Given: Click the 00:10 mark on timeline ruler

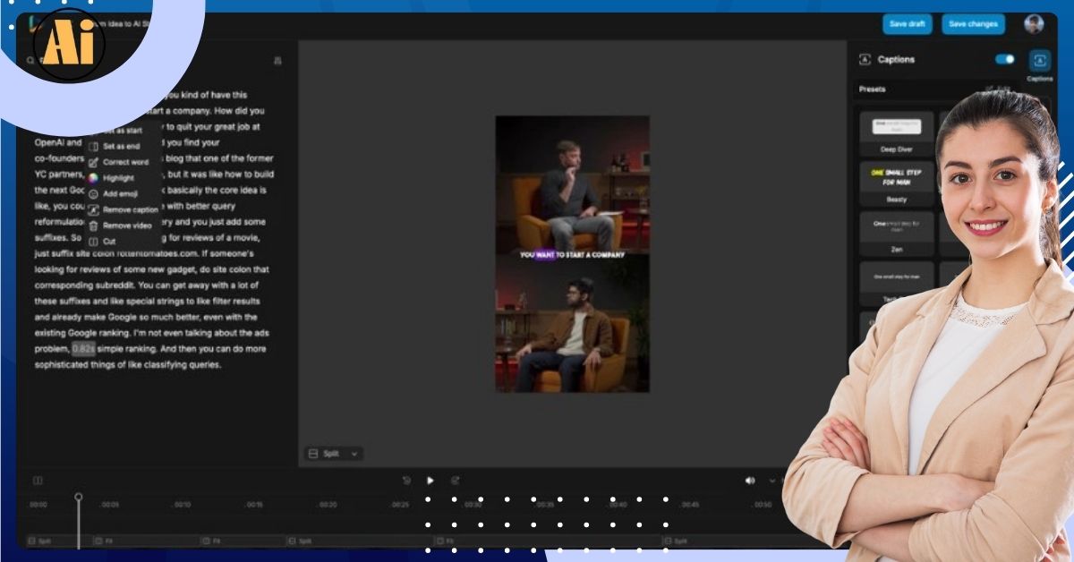Looking at the screenshot, I should [182, 505].
